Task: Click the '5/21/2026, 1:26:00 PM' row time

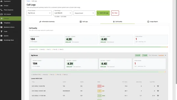Action: pyautogui.click(x=38, y=86)
